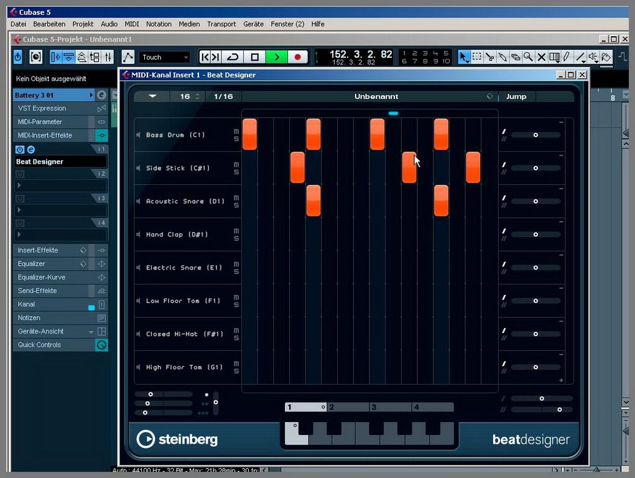Adjust the Hand Clap lane offset slider
The width and height of the screenshot is (635, 478).
point(535,235)
